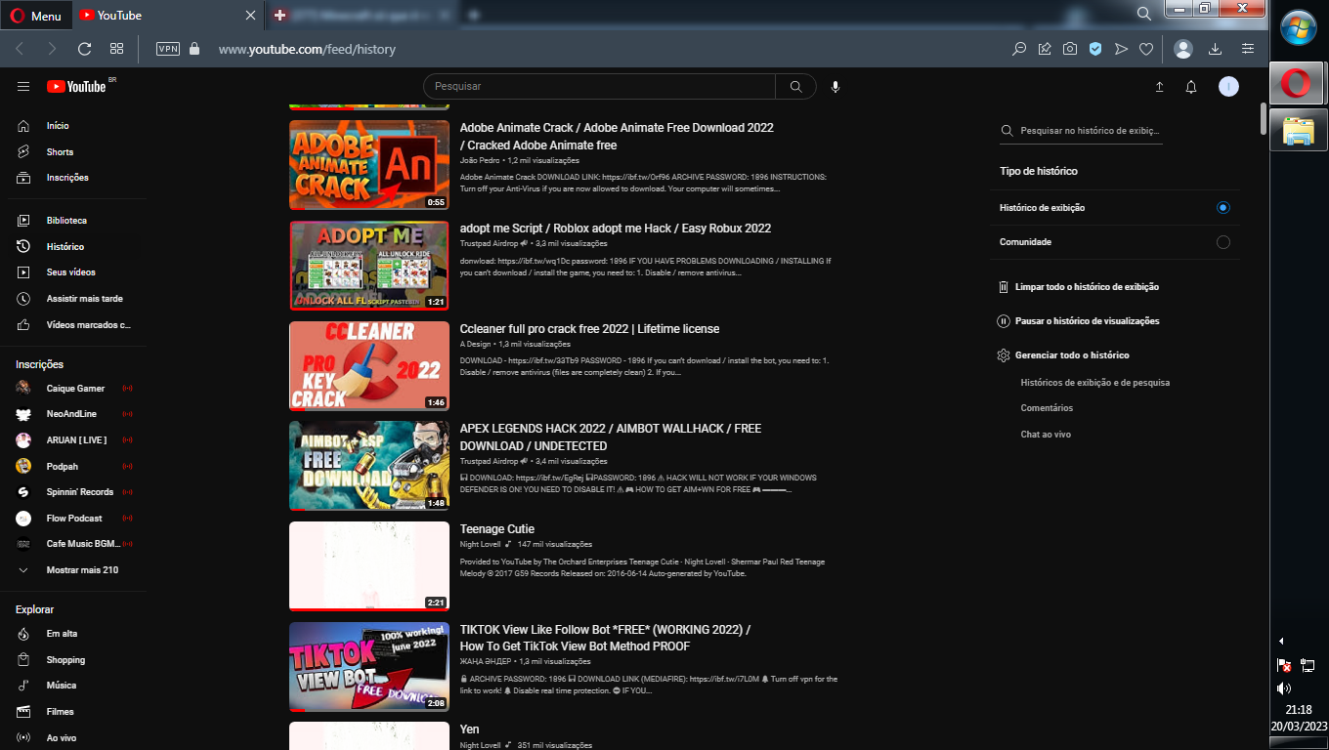Open YouTube notifications bell
This screenshot has width=1329, height=750.
tap(1191, 87)
